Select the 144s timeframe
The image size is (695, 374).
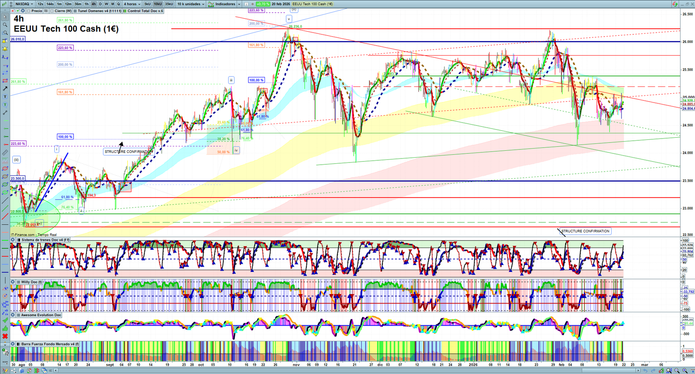pyautogui.click(x=50, y=4)
